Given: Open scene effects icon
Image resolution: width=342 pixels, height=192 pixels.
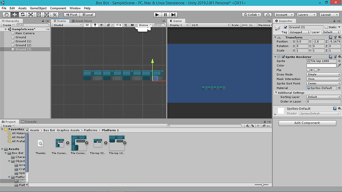Looking at the screenshot, I should (109, 25).
